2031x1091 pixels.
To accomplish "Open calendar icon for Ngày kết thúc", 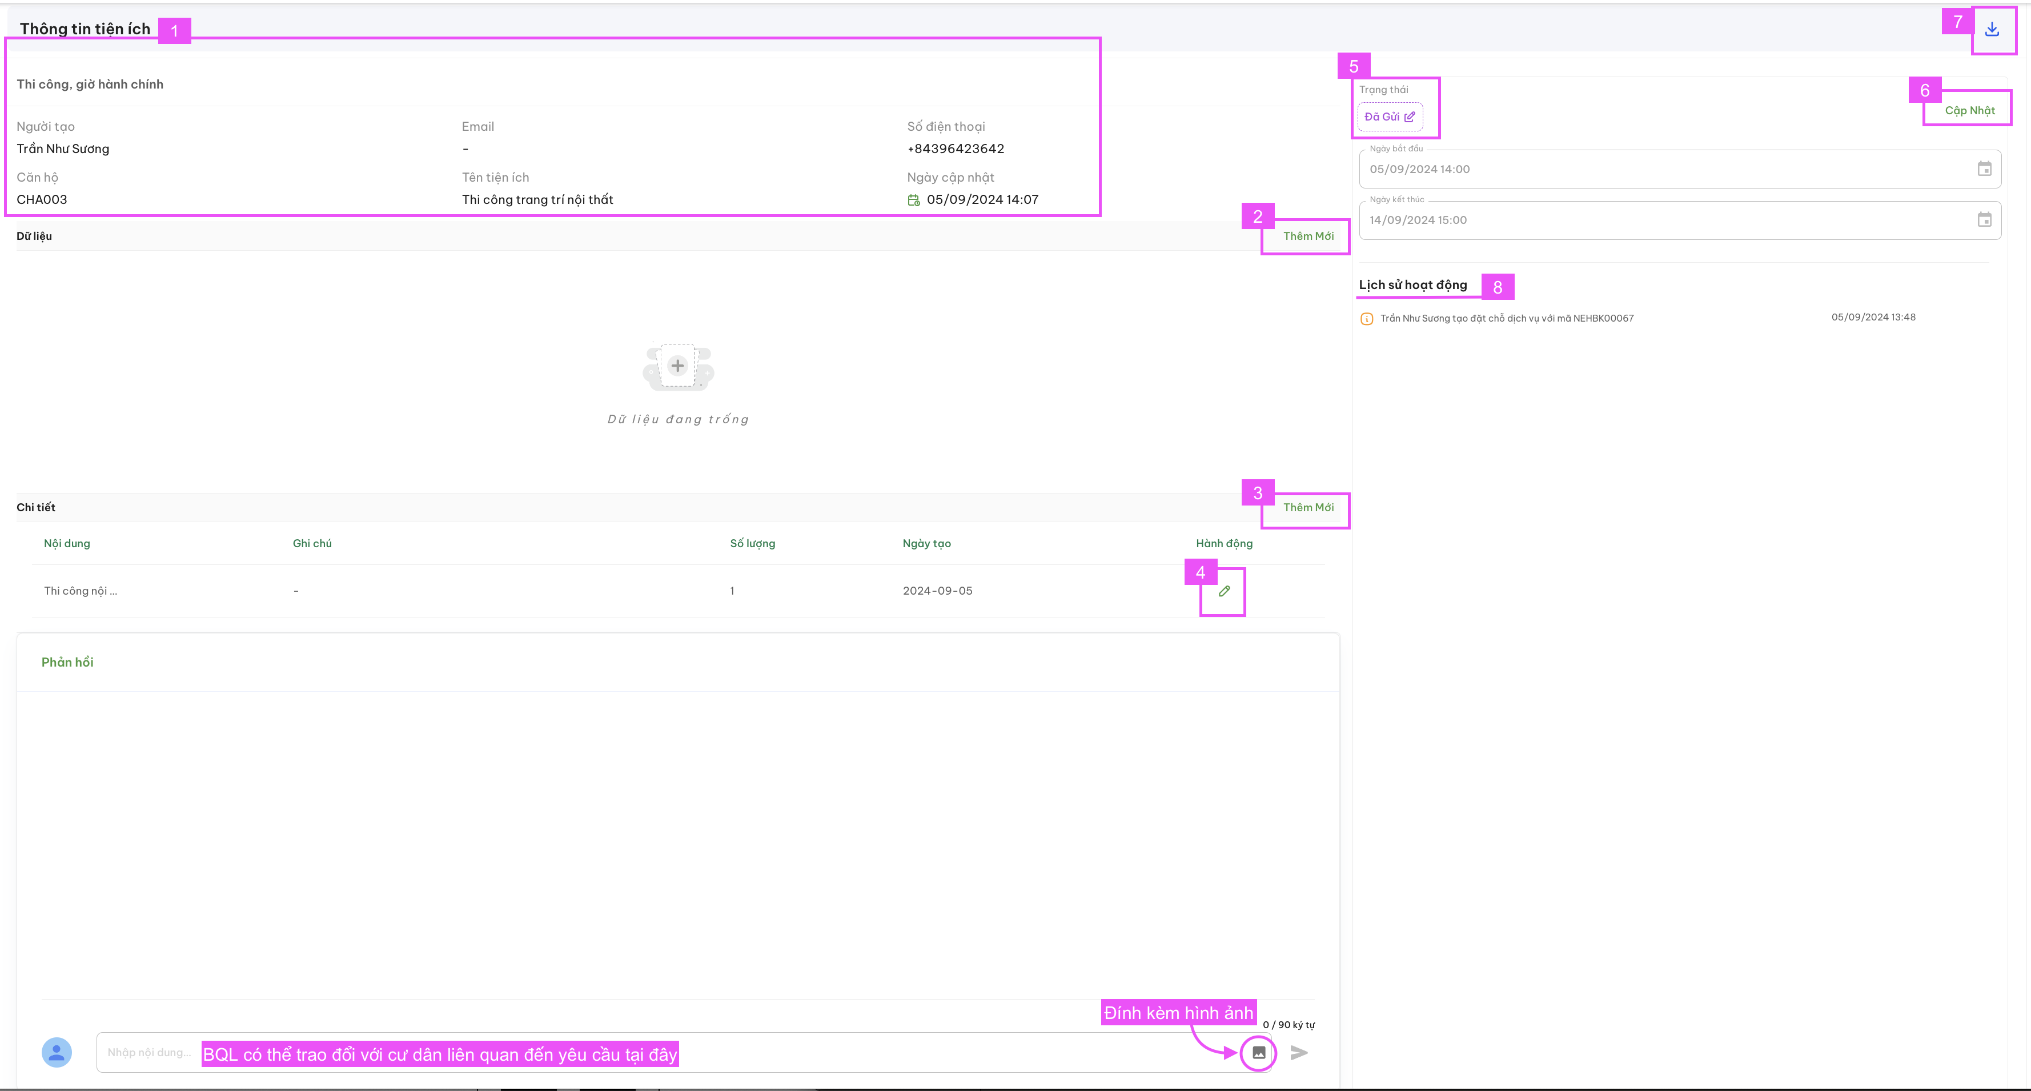I will click(1984, 220).
